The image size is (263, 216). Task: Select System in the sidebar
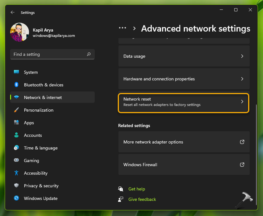click(31, 72)
